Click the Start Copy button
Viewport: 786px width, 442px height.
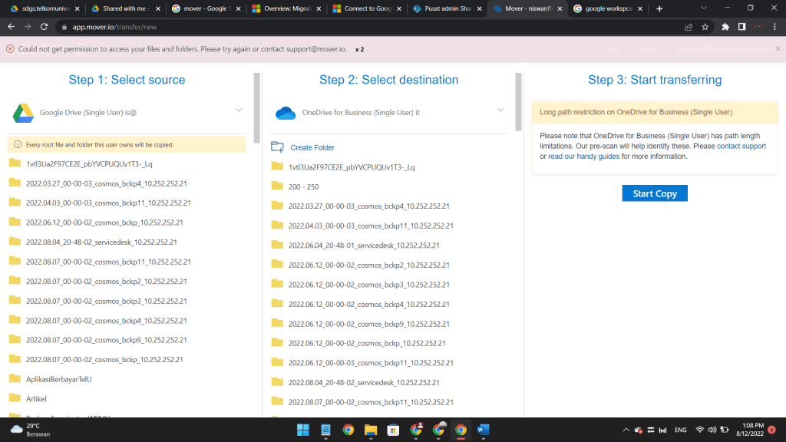655,193
